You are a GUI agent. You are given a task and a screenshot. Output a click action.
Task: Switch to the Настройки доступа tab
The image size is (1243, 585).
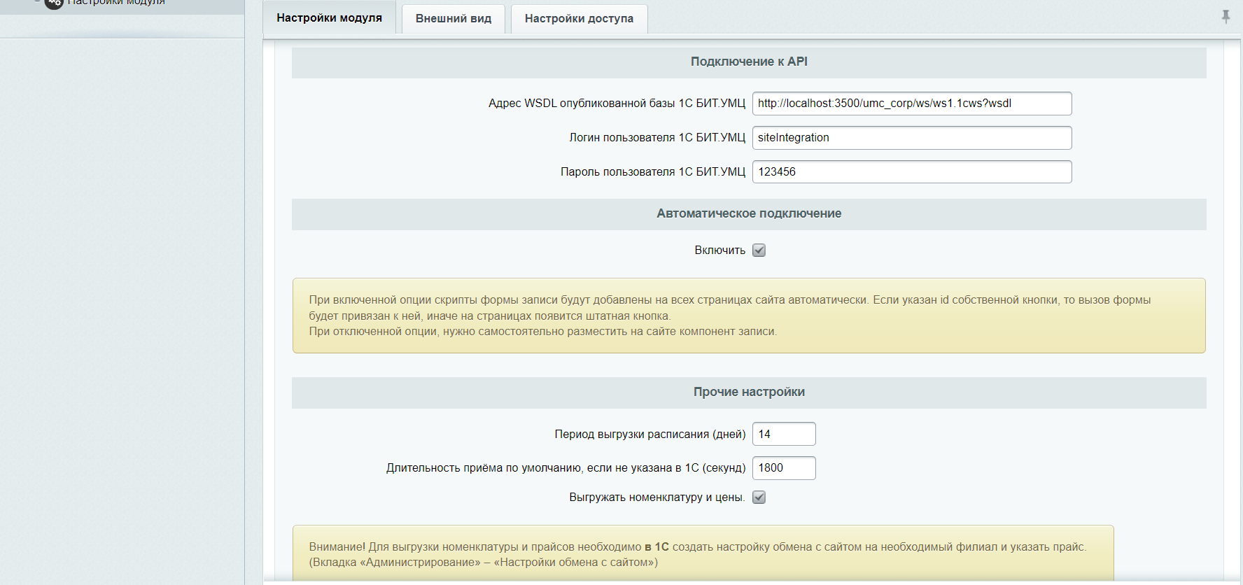[x=579, y=19]
